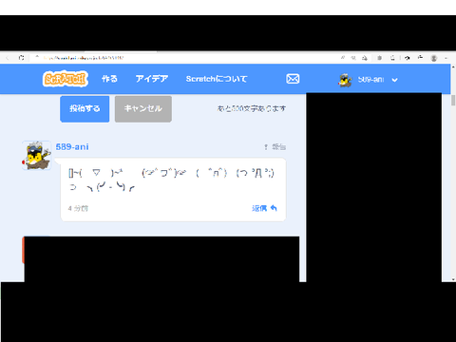
Task: Open the commenter's avatar thumbnail
Action: [x=37, y=156]
